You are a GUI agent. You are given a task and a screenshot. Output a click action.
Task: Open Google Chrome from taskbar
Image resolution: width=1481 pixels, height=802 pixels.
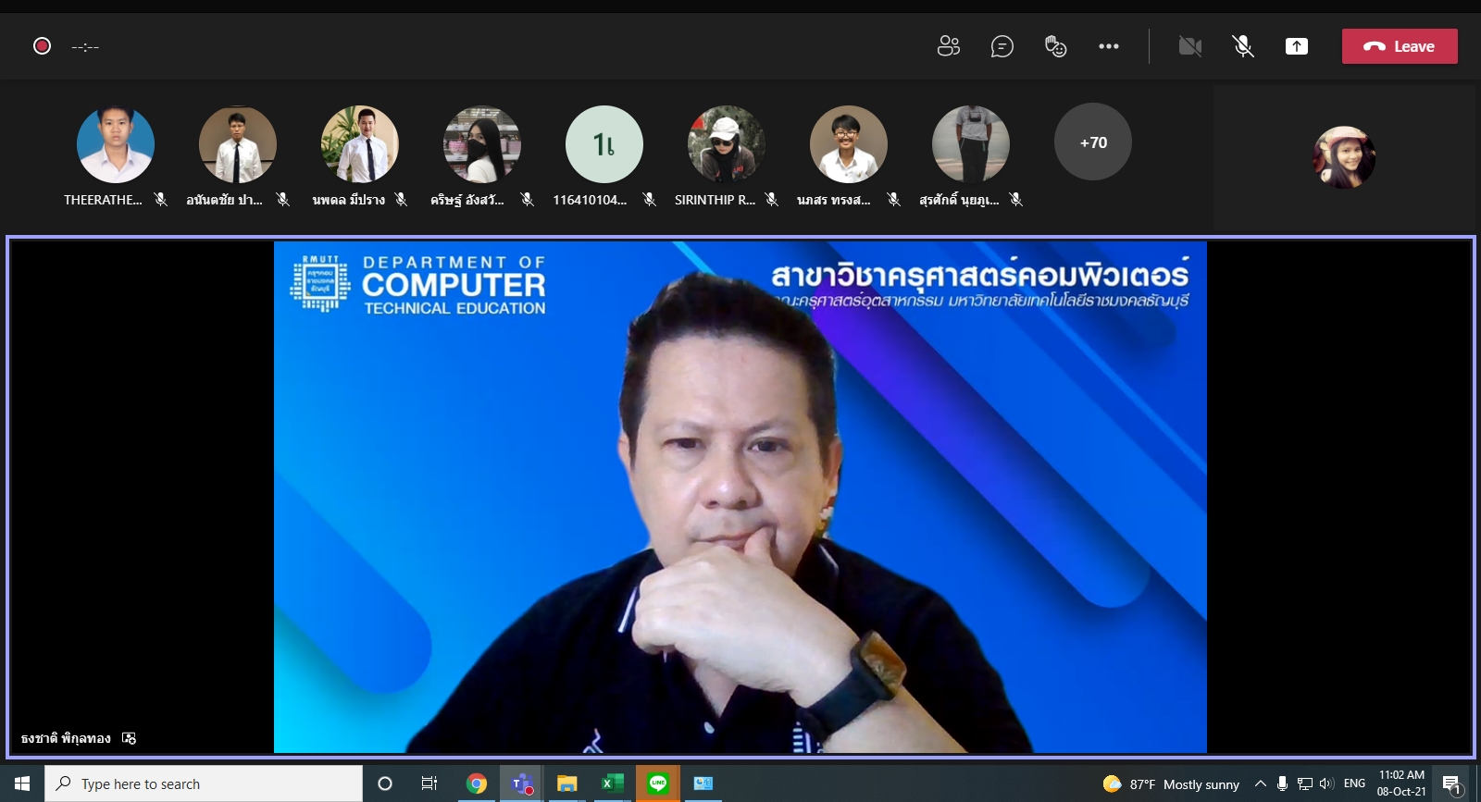click(x=476, y=783)
